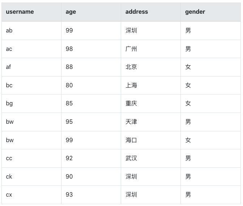The image size is (243, 206).
Task: Select the age value 88
Action: [69, 67]
